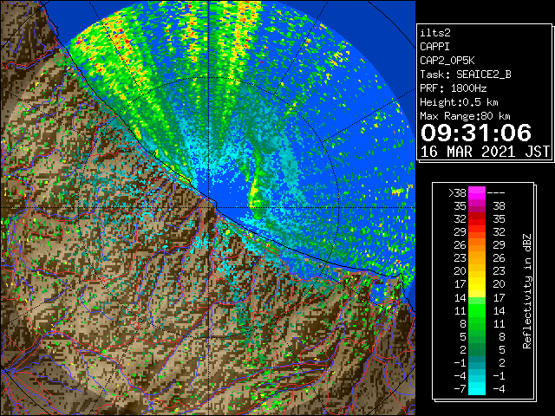This screenshot has width=555, height=416.
Task: Click the timestamp 09:31:06
Action: (476, 133)
